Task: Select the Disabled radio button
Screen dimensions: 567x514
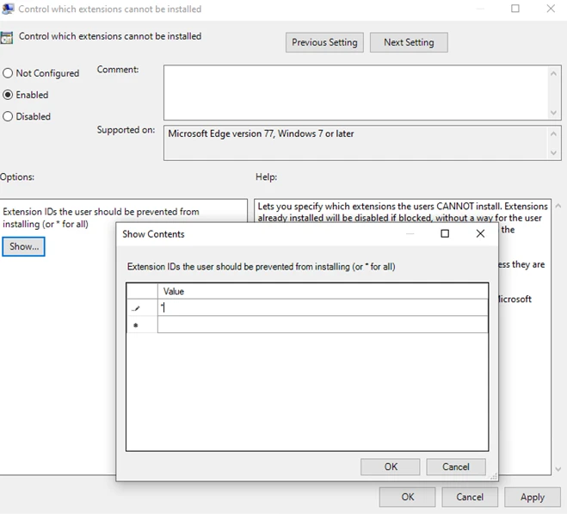Action: point(8,116)
